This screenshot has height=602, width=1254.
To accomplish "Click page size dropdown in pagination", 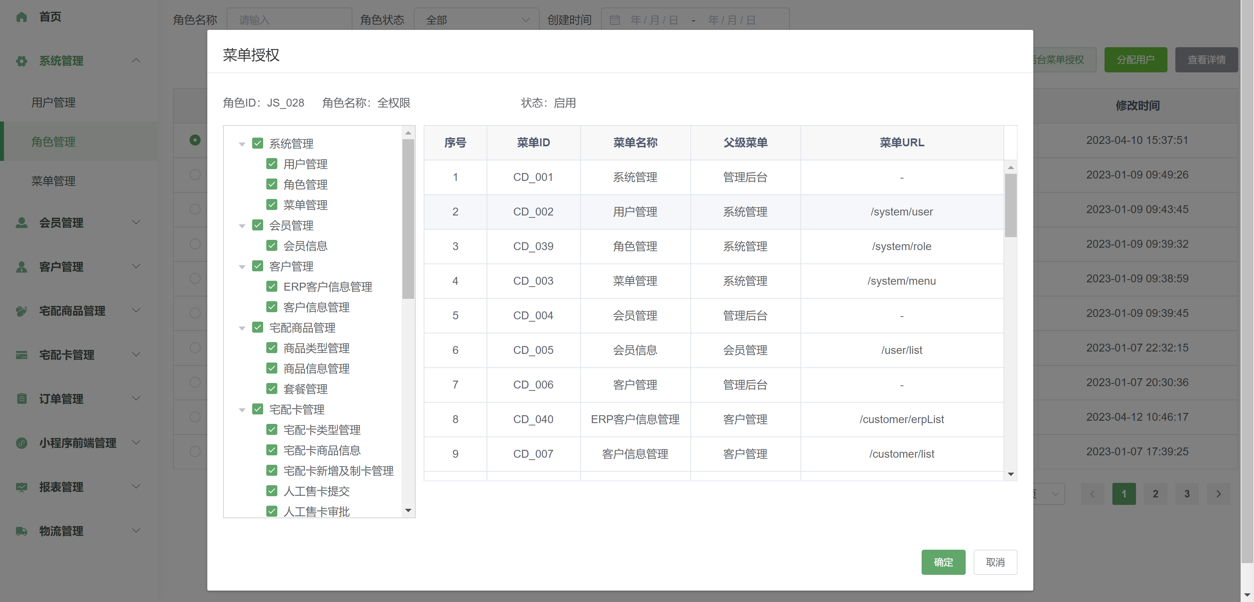I will (1049, 493).
